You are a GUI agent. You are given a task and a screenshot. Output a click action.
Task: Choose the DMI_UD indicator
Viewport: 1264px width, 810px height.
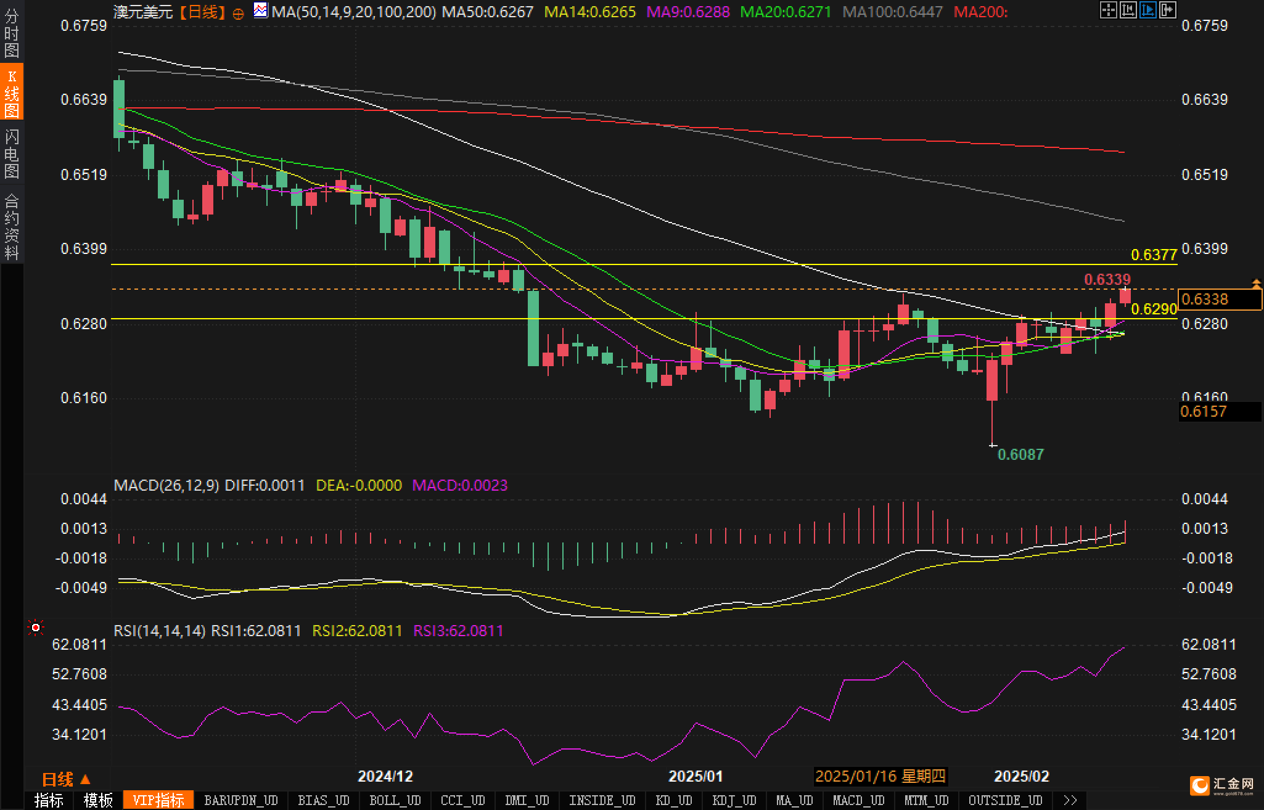coord(527,800)
